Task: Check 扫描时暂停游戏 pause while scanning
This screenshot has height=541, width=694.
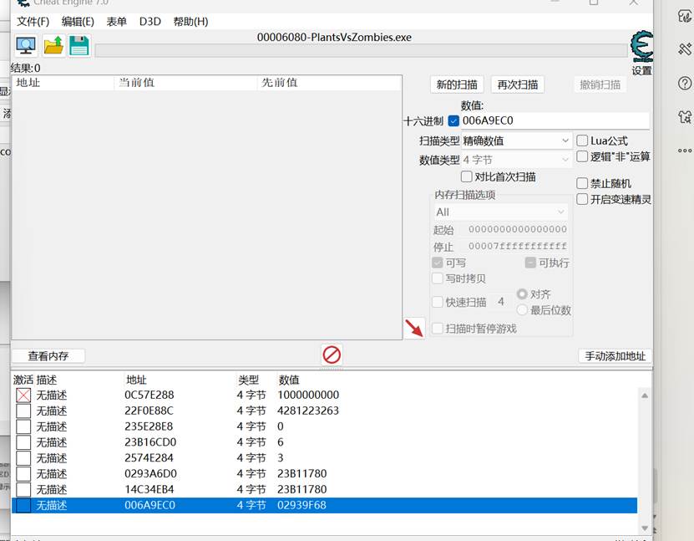Action: [x=438, y=329]
